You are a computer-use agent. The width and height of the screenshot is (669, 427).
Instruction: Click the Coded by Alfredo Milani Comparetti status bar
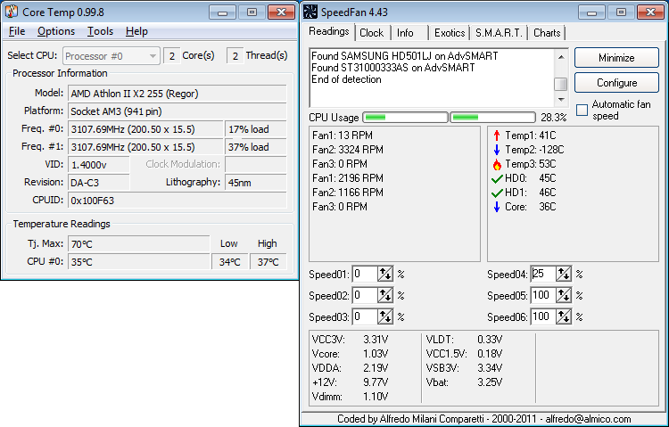(483, 419)
